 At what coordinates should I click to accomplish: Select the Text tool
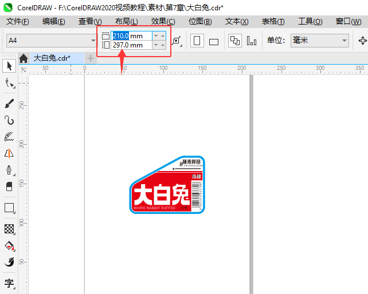tap(9, 283)
